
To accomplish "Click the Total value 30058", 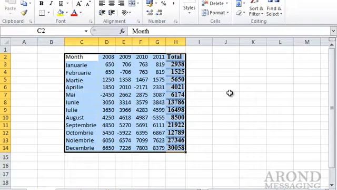I will 176,148.
